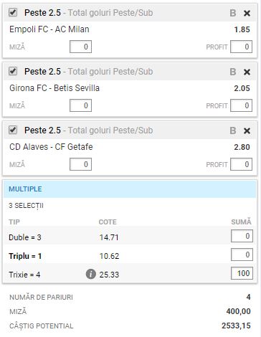Click the Triplu sum input field
The height and width of the screenshot is (337, 261).
[x=242, y=255]
